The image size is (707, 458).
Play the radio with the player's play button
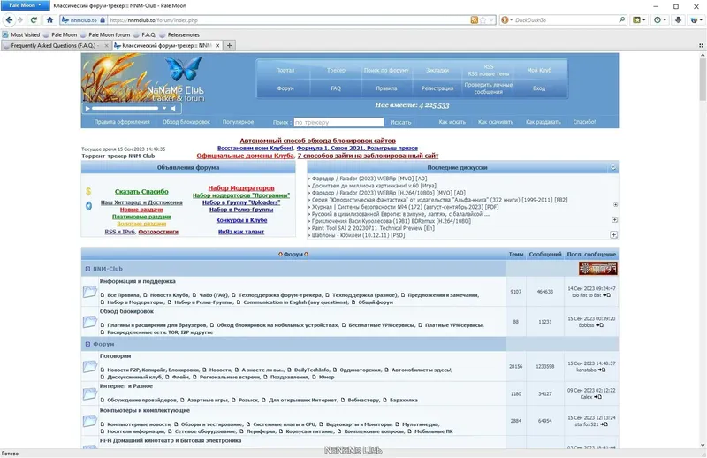[x=87, y=108]
